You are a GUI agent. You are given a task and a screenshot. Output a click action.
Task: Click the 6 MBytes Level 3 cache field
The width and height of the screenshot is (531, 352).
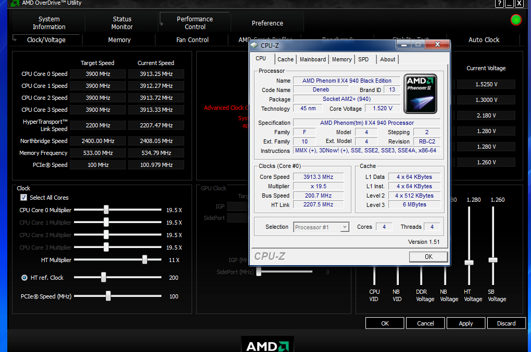point(414,204)
